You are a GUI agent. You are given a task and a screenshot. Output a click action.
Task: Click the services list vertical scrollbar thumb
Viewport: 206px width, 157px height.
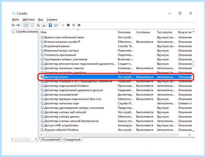(193, 64)
